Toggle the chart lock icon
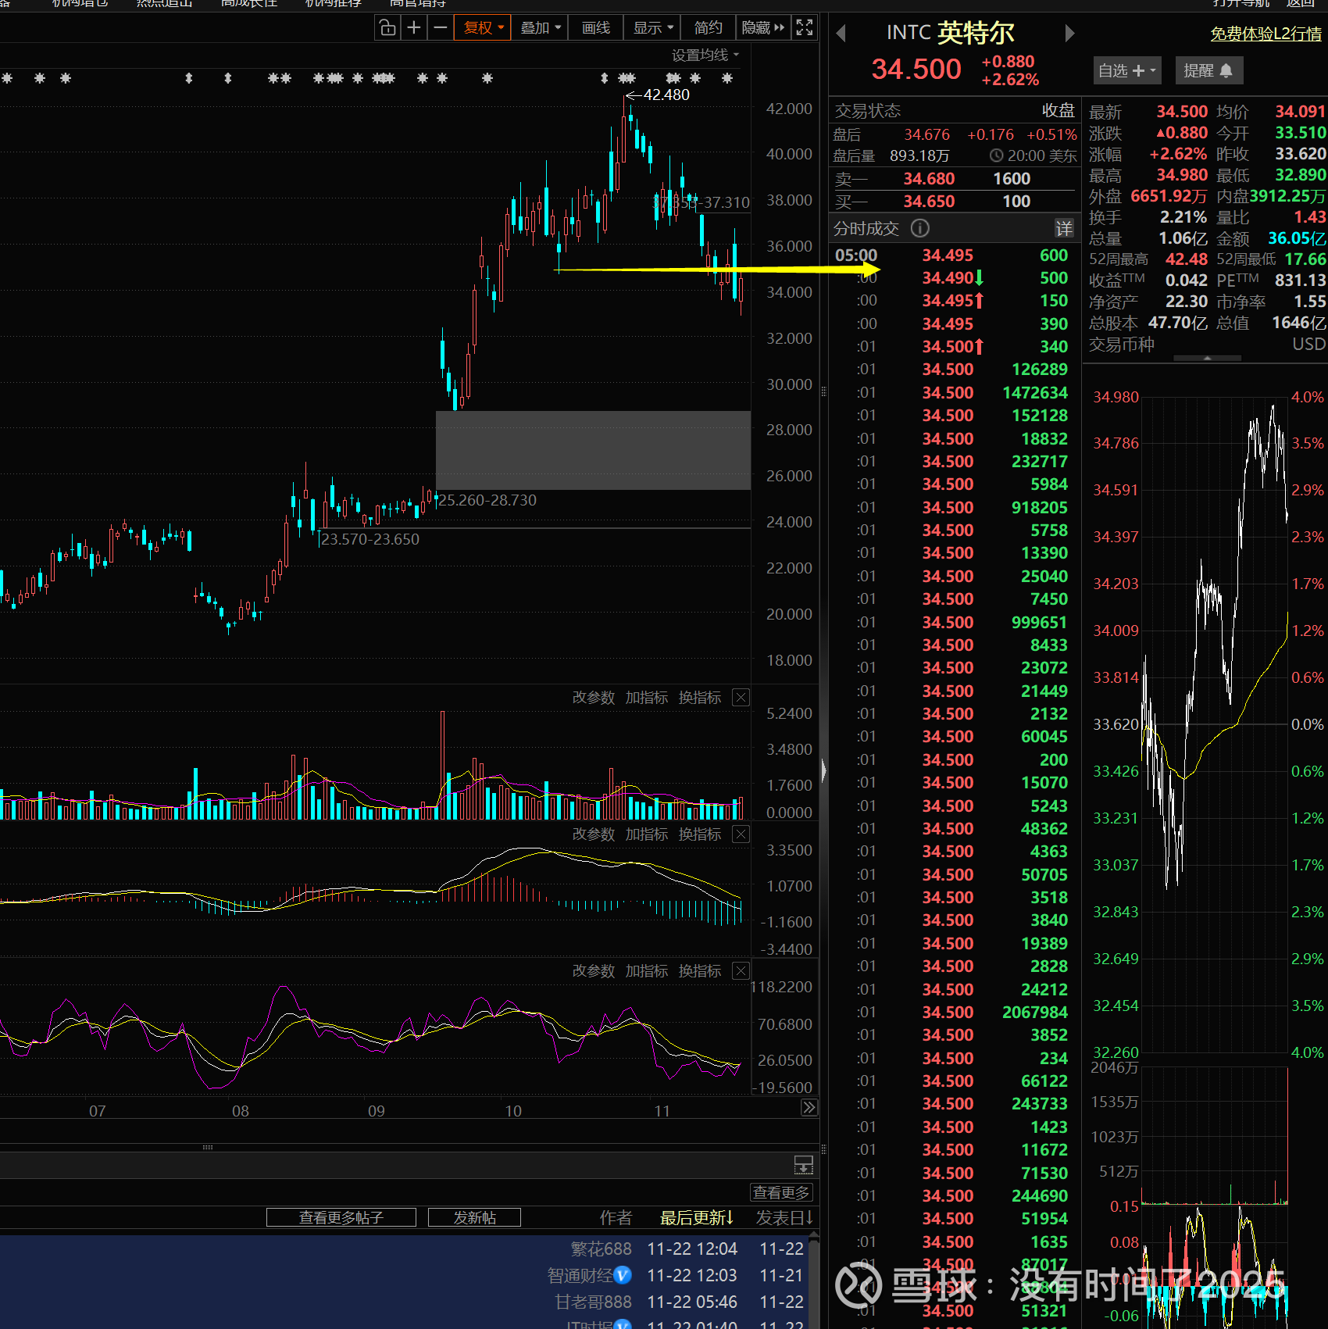This screenshot has height=1329, width=1328. pyautogui.click(x=387, y=28)
